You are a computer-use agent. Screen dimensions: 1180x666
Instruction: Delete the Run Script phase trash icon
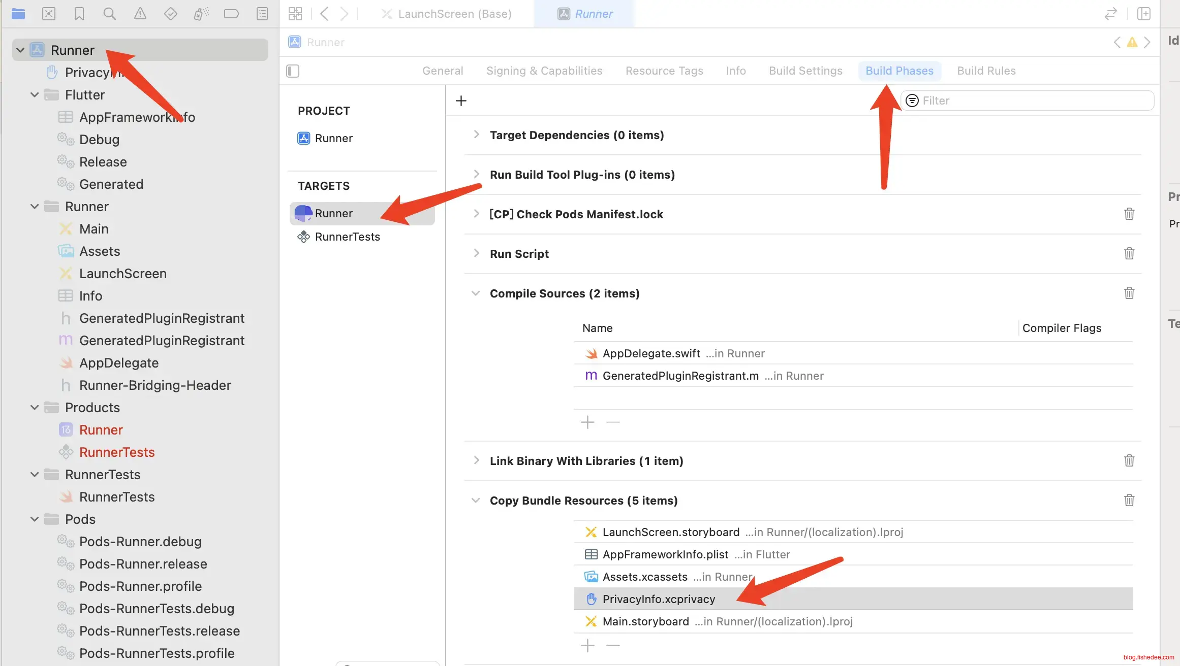click(x=1129, y=253)
